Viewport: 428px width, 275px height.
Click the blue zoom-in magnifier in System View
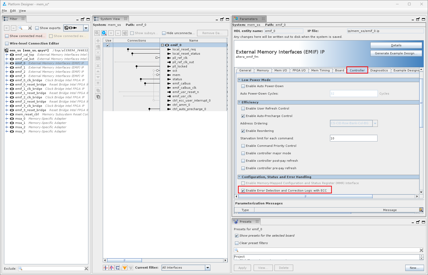tap(104, 33)
